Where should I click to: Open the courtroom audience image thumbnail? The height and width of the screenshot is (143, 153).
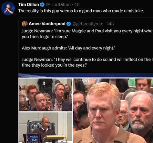click(x=46, y=95)
